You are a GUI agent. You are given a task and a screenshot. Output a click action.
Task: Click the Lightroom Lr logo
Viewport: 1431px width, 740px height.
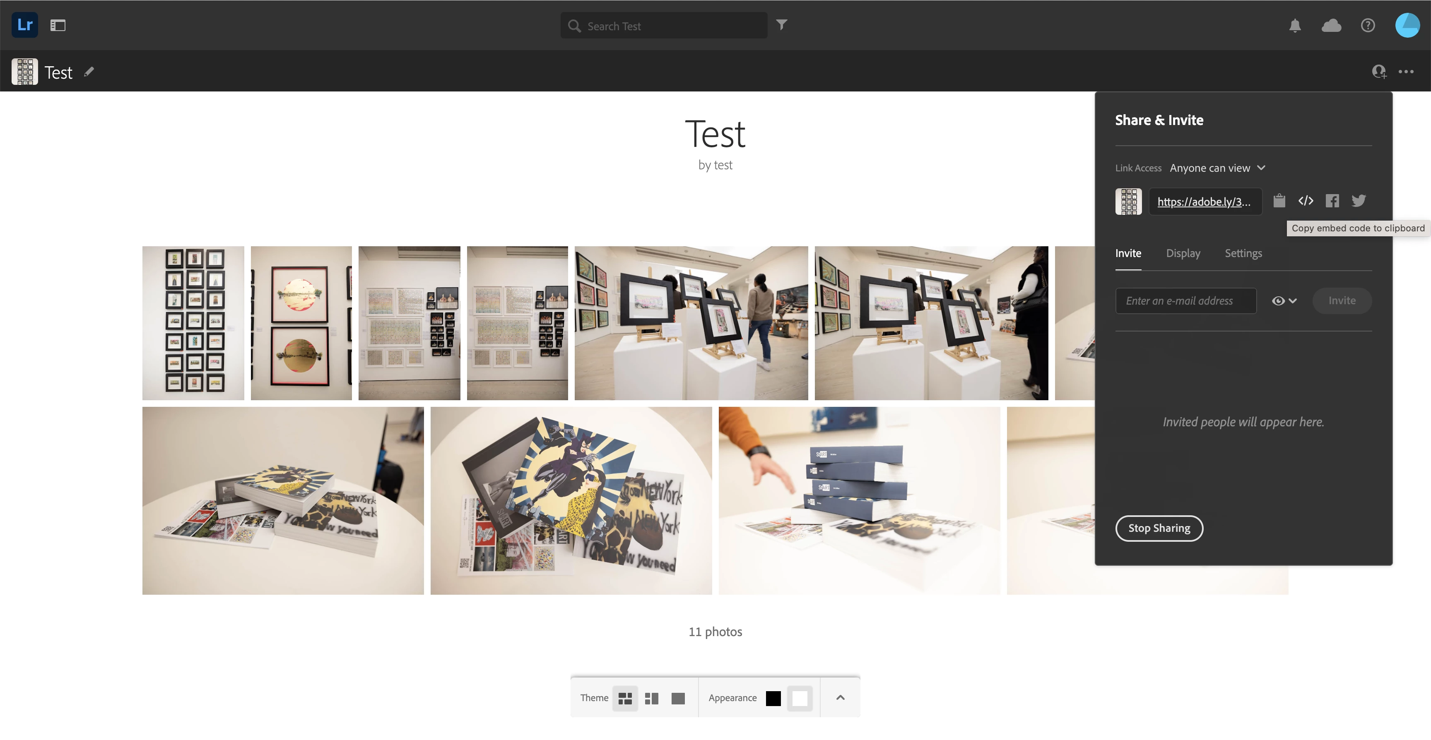(24, 25)
